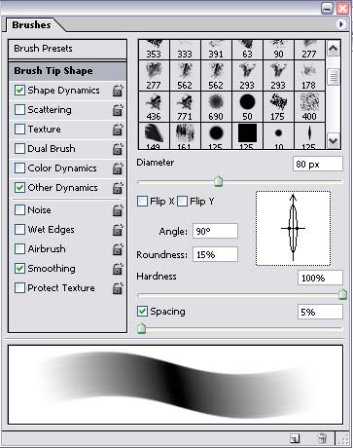Viewport: 353px width, 448px height.
Task: Pick the soft round 690 brush thumbnail
Action: 216,107
